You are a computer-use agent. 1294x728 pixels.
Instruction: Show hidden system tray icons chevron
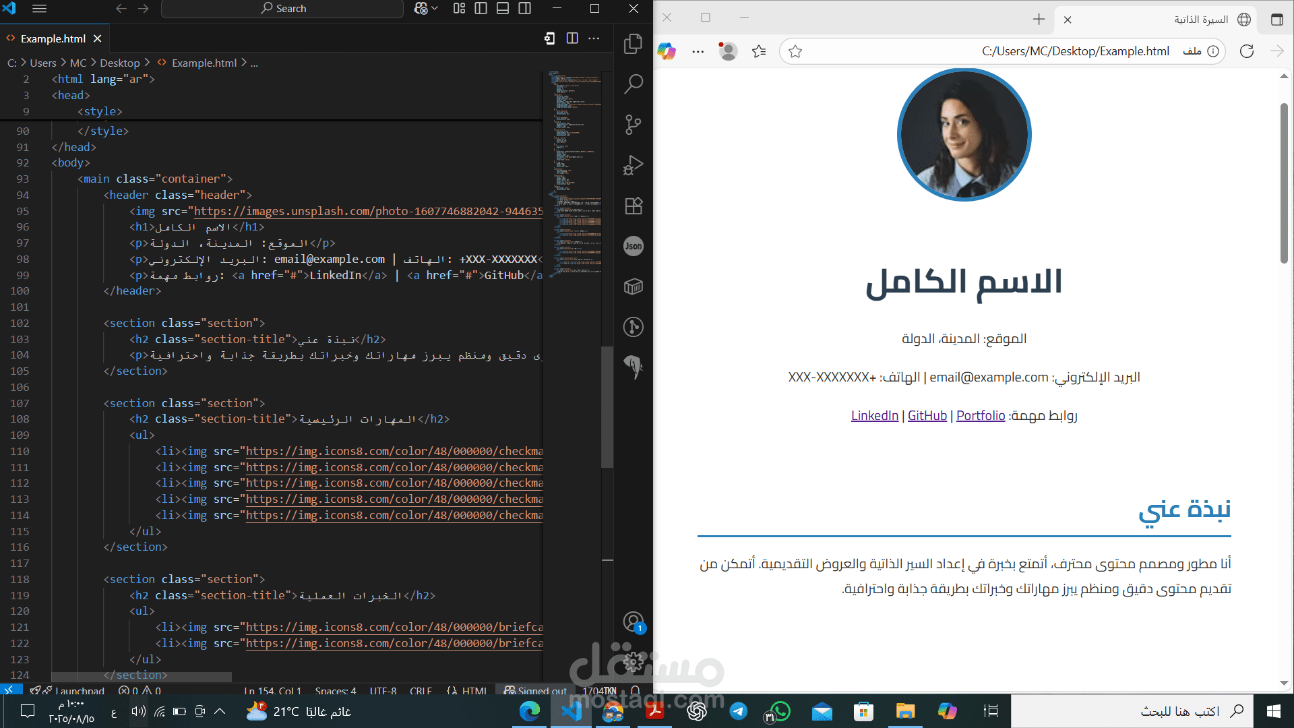pos(220,711)
